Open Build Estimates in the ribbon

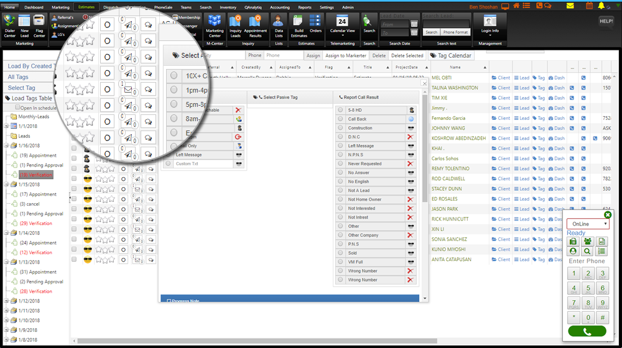pos(299,25)
